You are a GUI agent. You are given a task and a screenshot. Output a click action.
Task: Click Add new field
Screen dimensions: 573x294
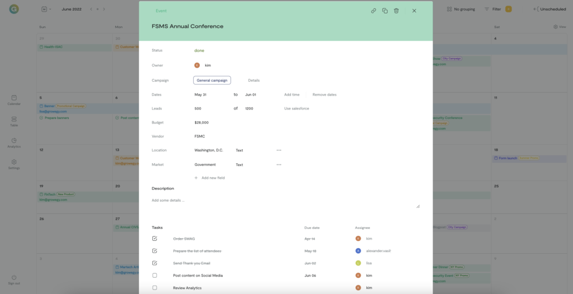tap(213, 178)
